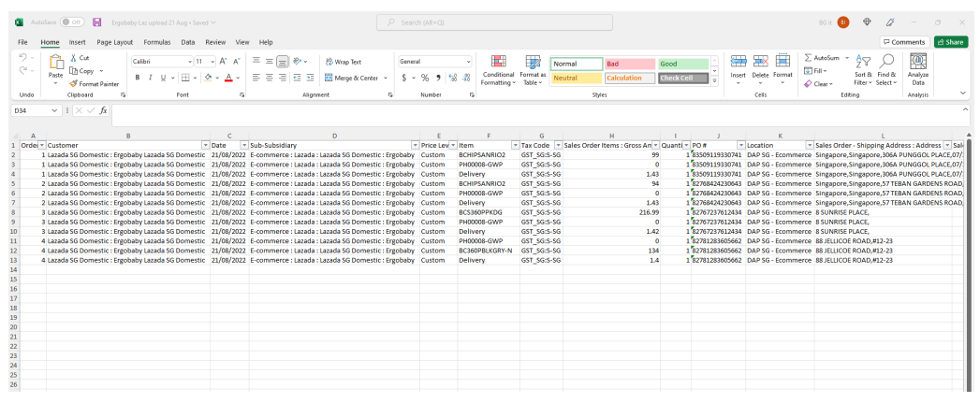The width and height of the screenshot is (980, 403).
Task: Switch to the Review tab
Action: 215,42
